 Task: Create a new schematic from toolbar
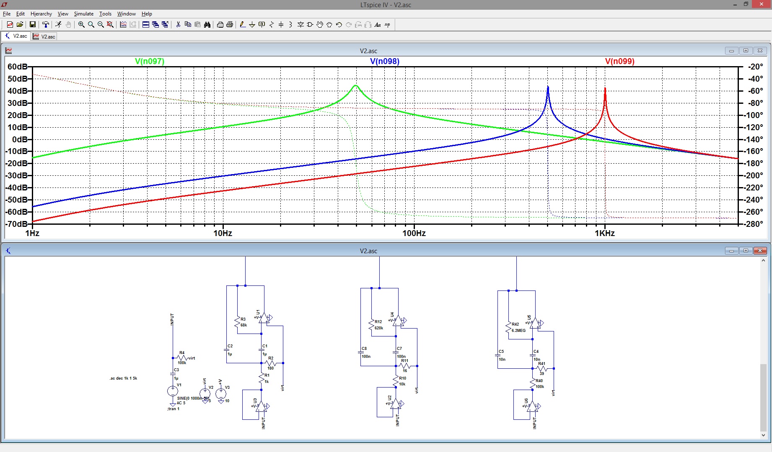click(x=10, y=25)
